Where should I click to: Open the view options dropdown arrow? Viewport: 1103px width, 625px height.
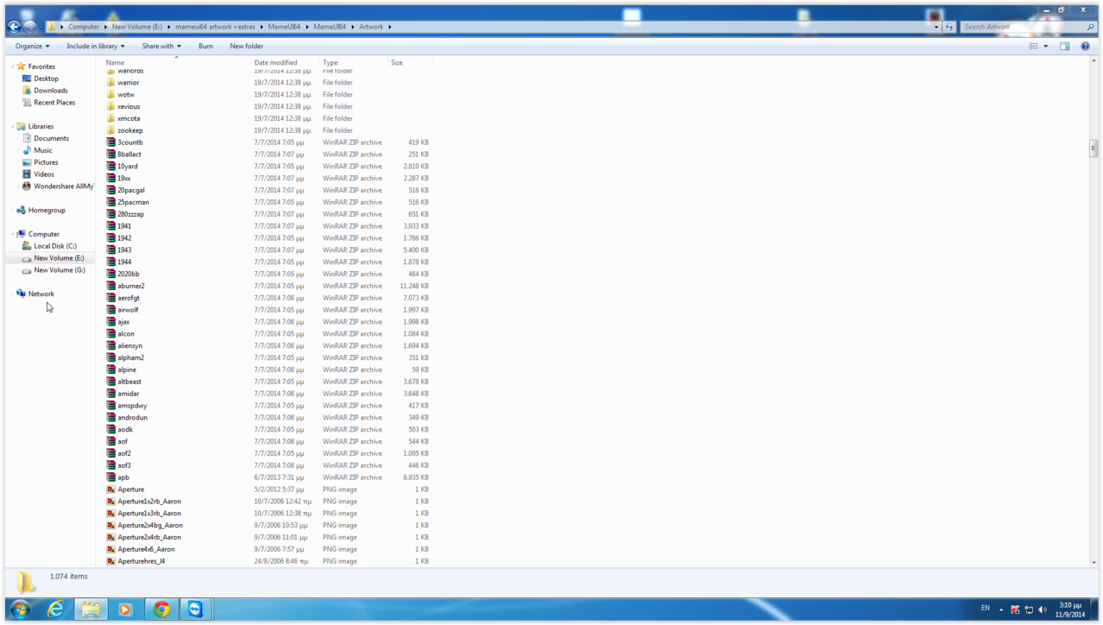click(1046, 47)
